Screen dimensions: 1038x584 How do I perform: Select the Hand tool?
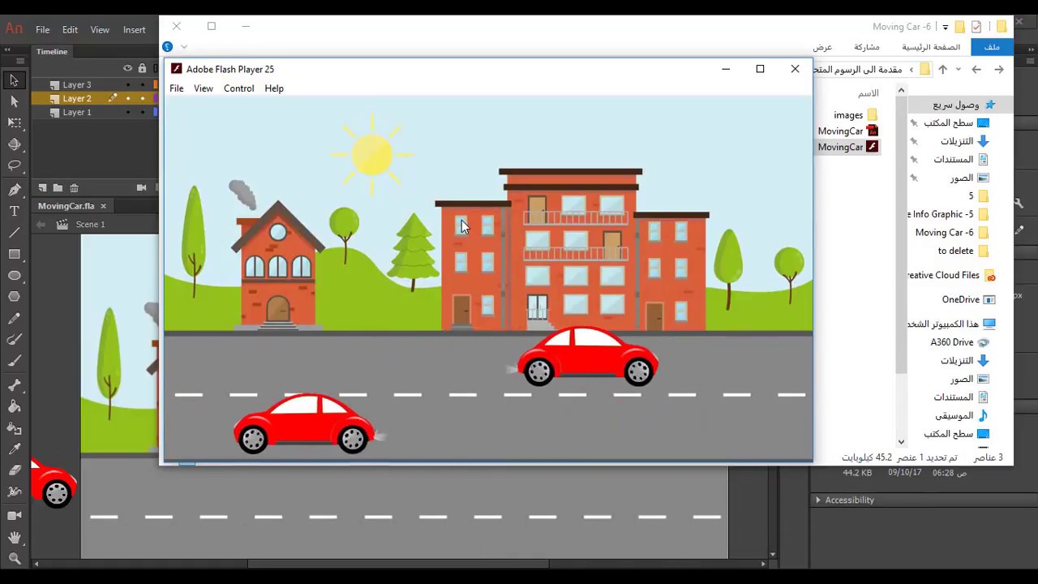(14, 537)
